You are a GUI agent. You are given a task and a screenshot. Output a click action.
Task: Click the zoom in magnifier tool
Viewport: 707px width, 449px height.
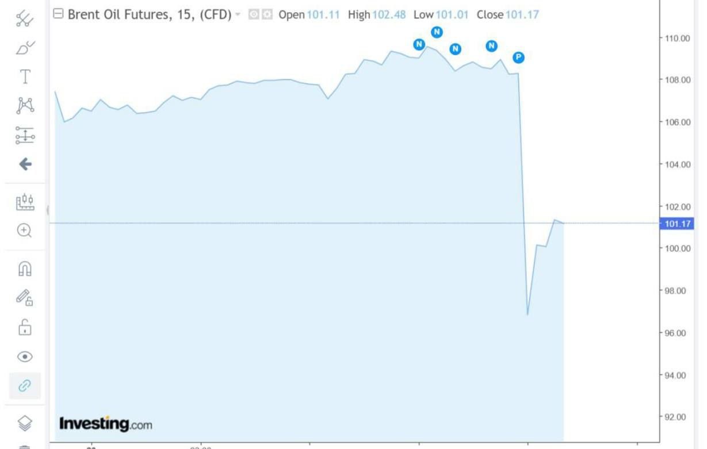(25, 231)
